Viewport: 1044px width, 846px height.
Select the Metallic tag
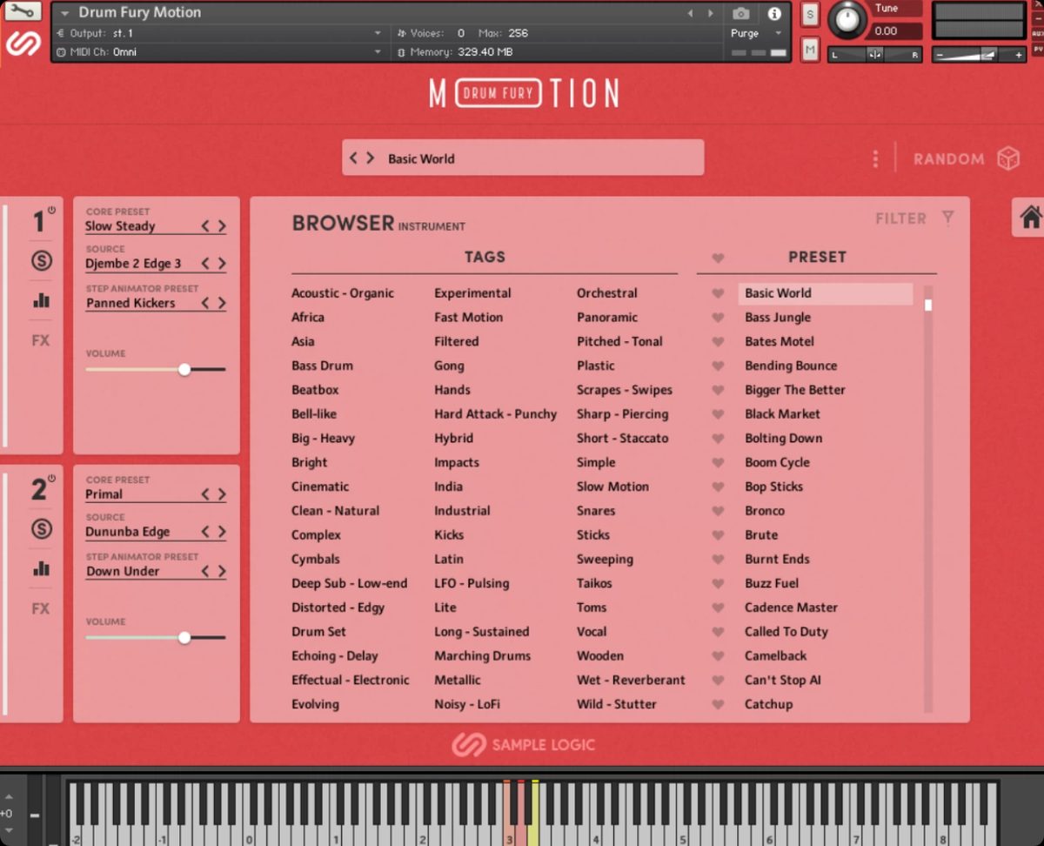tap(458, 680)
